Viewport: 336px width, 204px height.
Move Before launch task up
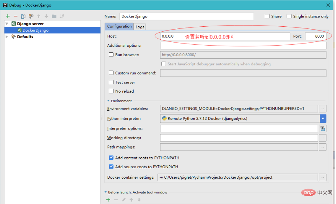[x=132, y=200]
